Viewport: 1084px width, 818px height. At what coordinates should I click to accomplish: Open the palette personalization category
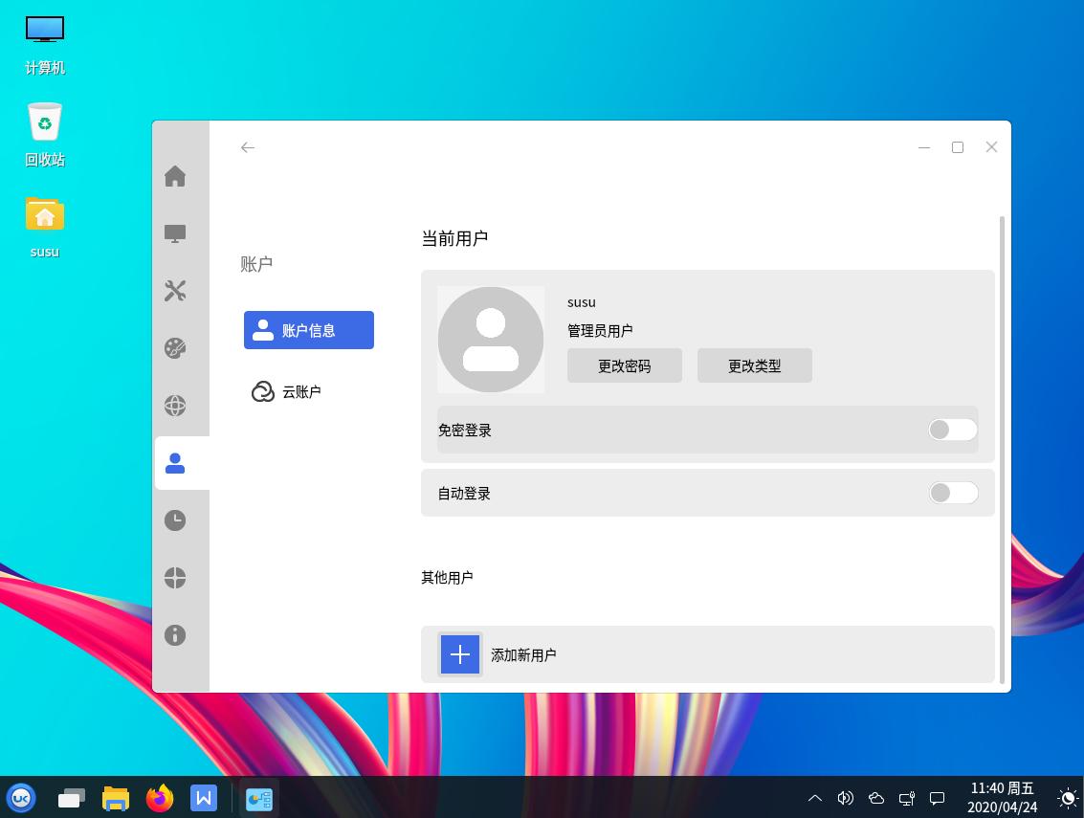[175, 348]
